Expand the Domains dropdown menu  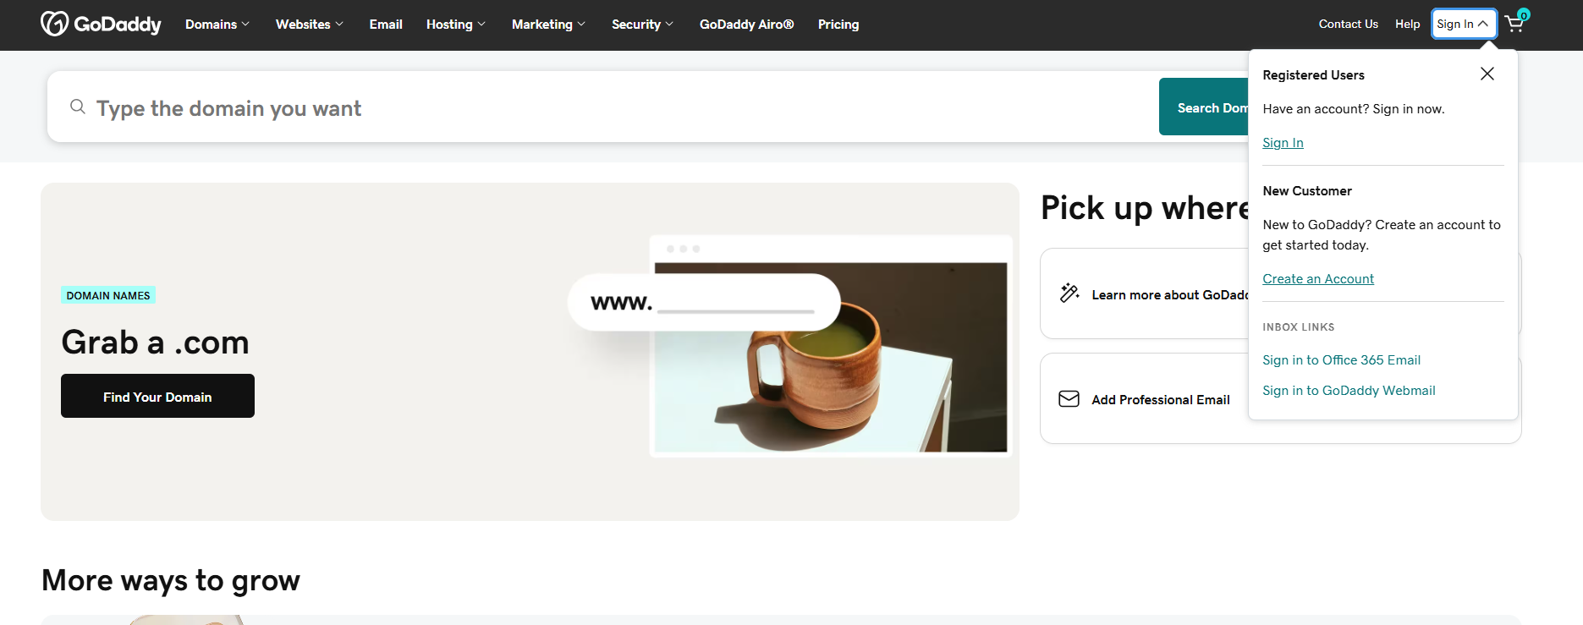point(217,25)
